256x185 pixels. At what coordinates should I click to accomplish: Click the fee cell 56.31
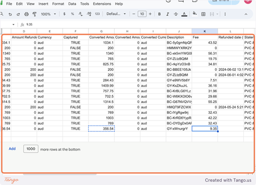click(x=205, y=53)
